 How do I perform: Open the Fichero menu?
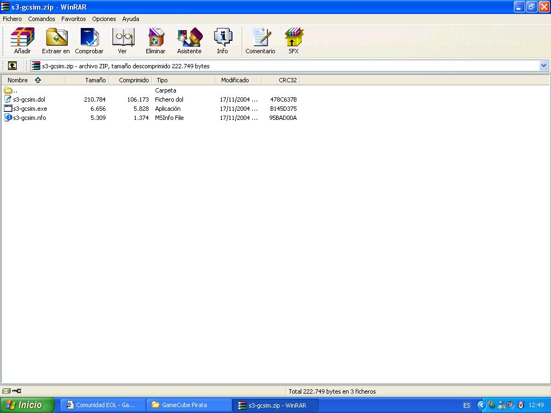(12, 19)
